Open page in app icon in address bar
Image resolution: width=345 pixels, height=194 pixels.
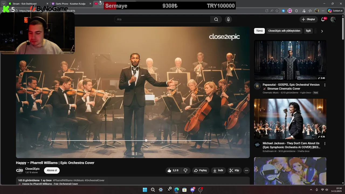(267, 11)
